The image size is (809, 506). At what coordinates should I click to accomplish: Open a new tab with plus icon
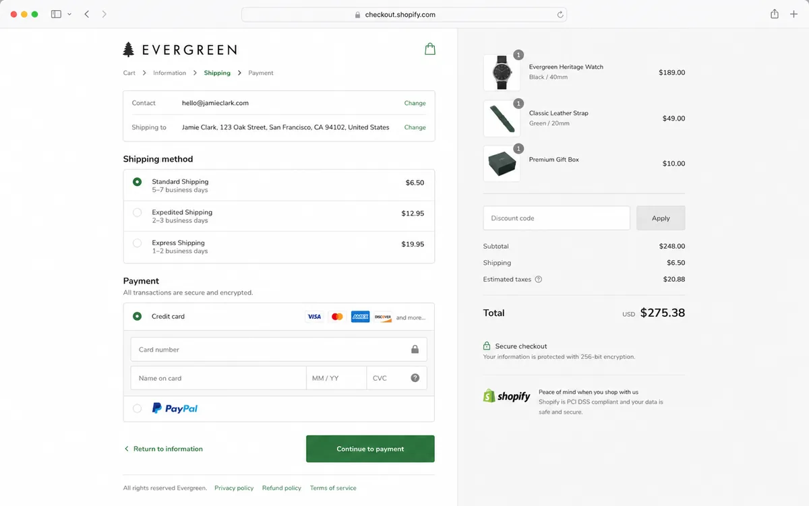coord(793,14)
